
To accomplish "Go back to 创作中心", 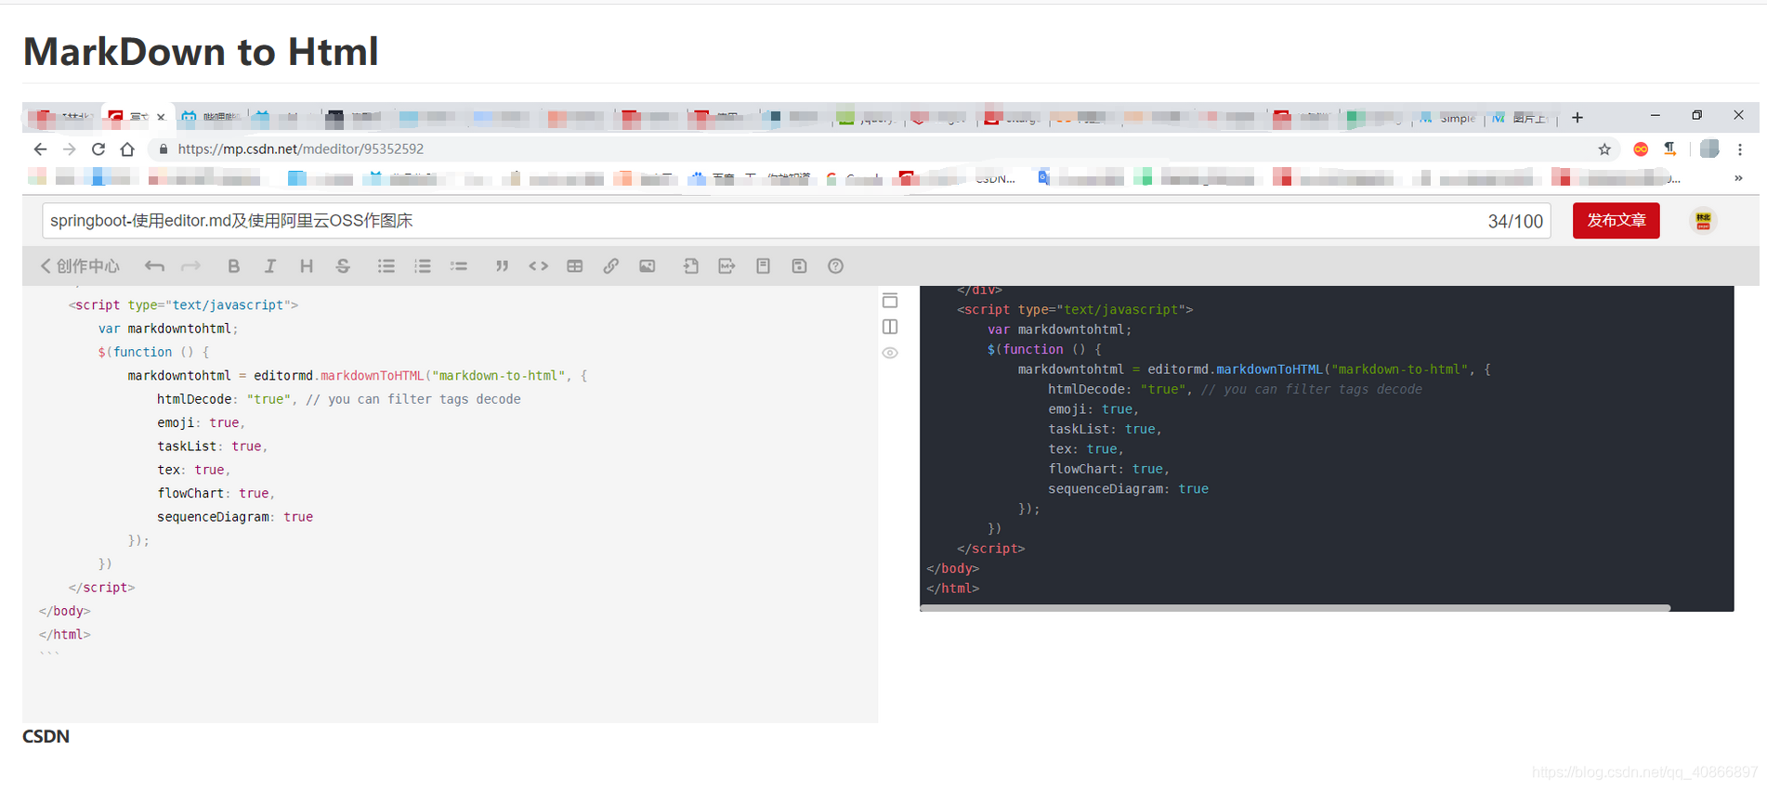I will pyautogui.click(x=80, y=266).
